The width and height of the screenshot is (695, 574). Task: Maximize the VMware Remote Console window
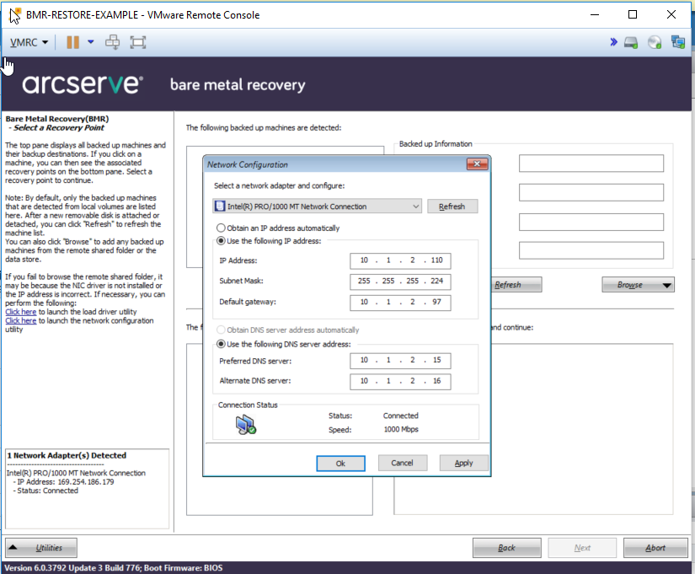(x=633, y=14)
